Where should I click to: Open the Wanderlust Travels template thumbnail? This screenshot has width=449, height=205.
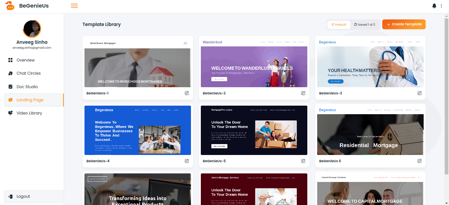[254, 63]
